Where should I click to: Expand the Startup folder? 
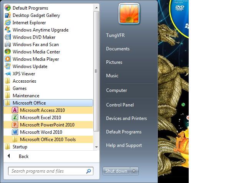tap(48, 147)
